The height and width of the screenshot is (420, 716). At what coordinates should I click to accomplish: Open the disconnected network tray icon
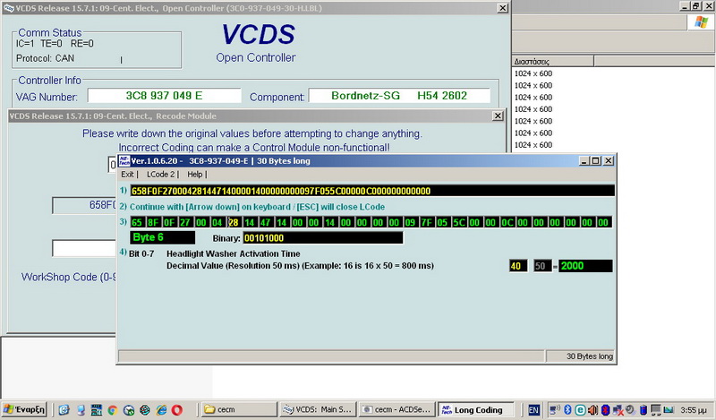[618, 409]
